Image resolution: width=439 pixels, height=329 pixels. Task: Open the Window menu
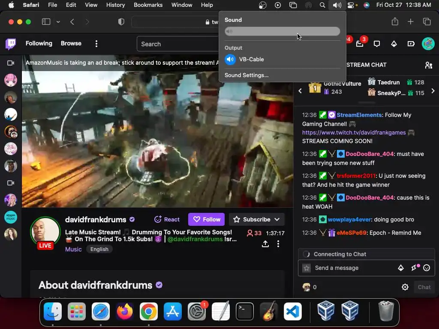point(182,5)
